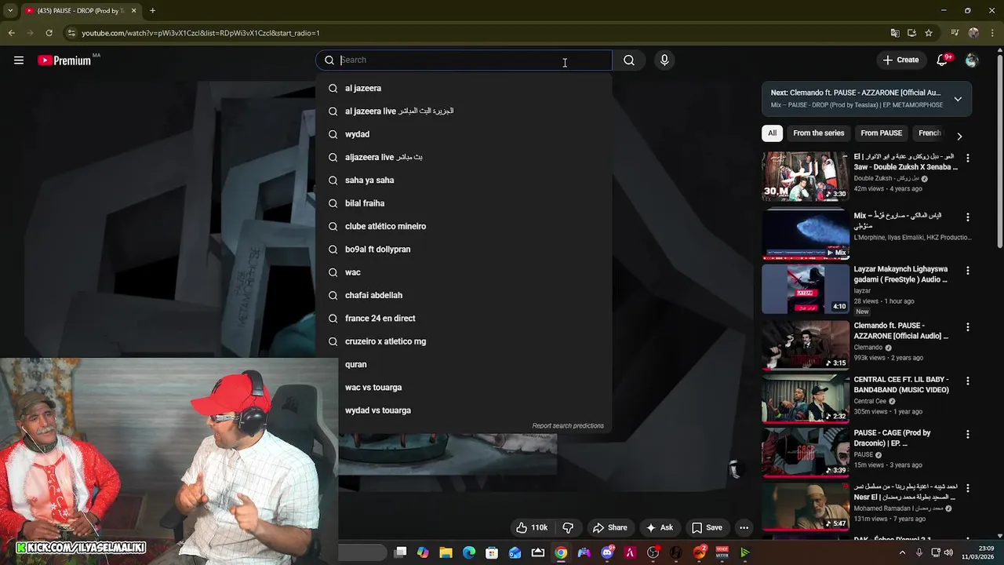The image size is (1004, 565).
Task: Bookmark this page star
Action: pos(929,33)
